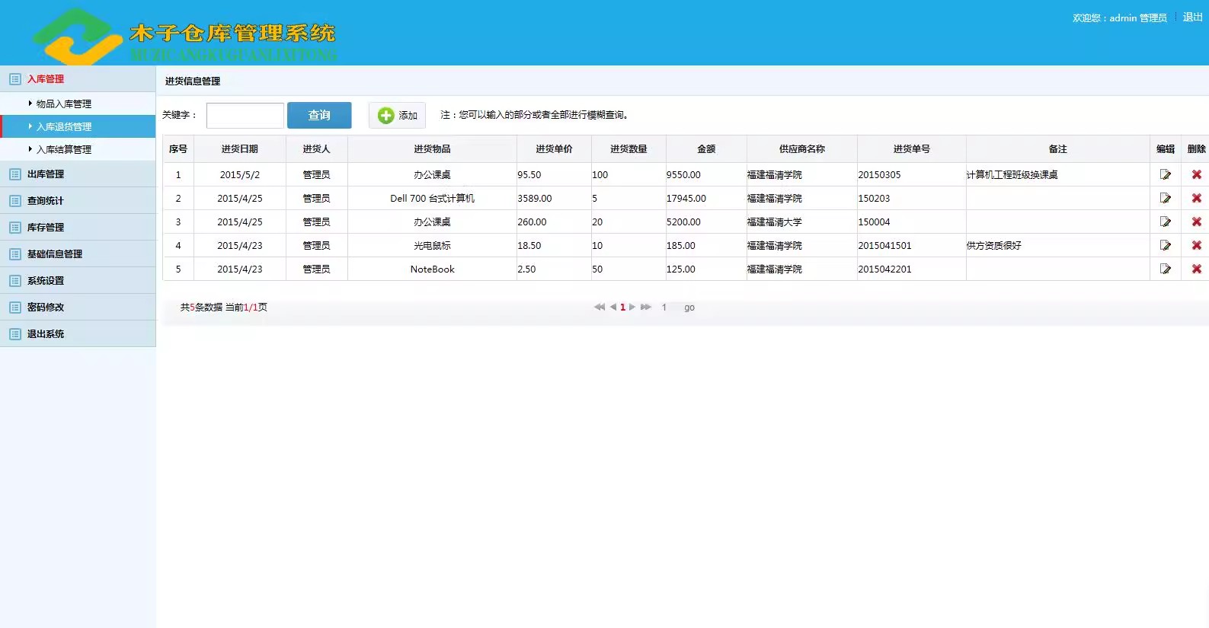Expand the 出库管理 sidebar section
1209x628 pixels.
(46, 174)
